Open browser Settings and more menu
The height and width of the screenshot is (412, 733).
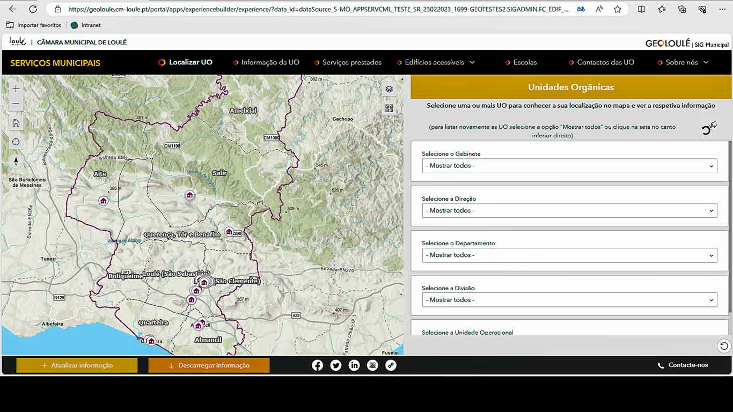click(x=722, y=9)
